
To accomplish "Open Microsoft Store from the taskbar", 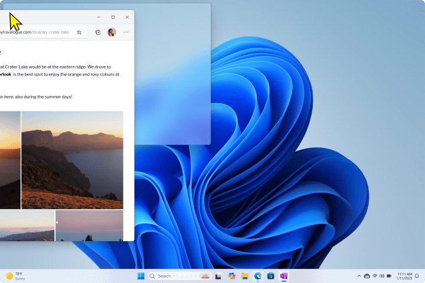I will point(271,276).
